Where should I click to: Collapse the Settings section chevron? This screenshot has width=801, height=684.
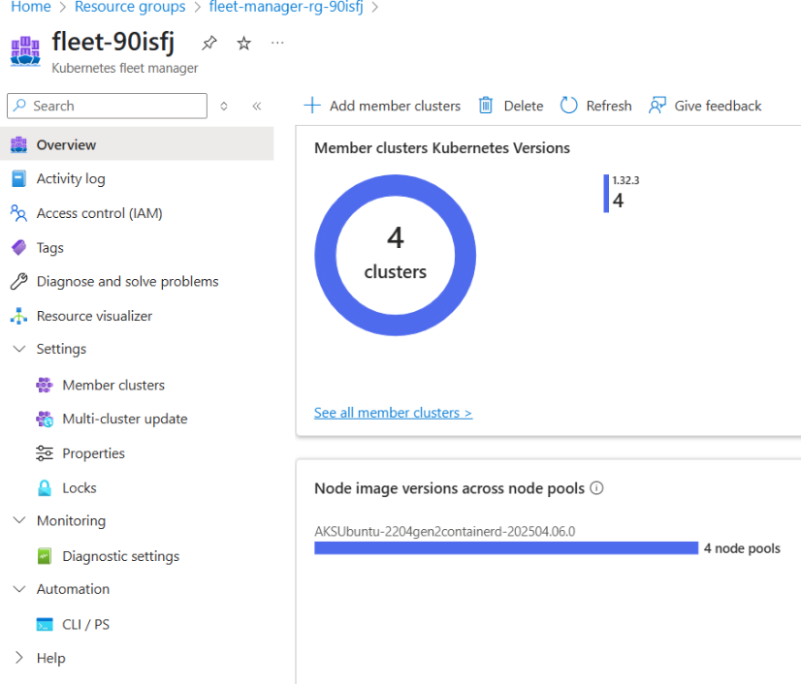(x=18, y=349)
